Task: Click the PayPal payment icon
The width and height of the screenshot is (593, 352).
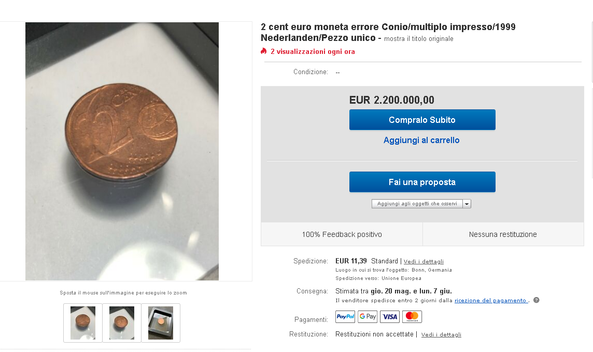Action: [x=345, y=316]
